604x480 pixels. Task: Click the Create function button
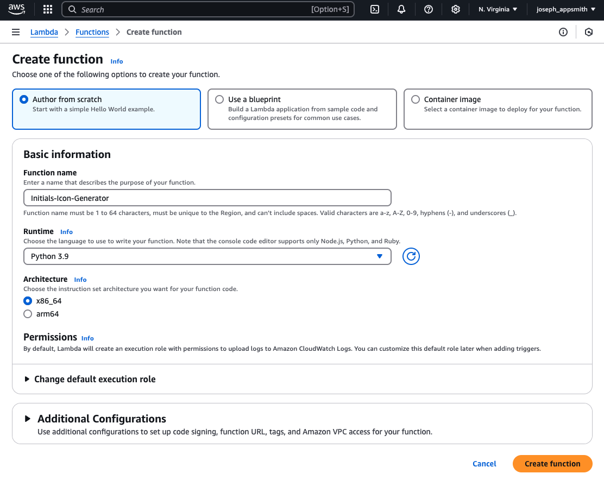pos(552,464)
